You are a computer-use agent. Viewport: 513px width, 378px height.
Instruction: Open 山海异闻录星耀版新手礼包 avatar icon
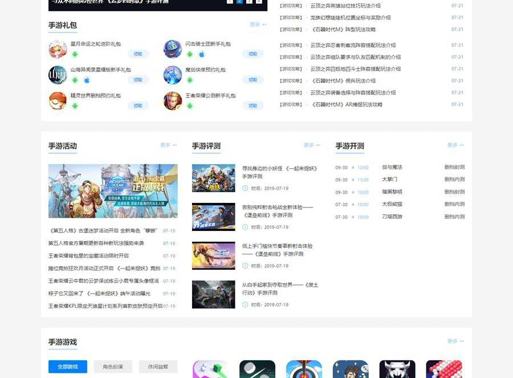point(58,75)
